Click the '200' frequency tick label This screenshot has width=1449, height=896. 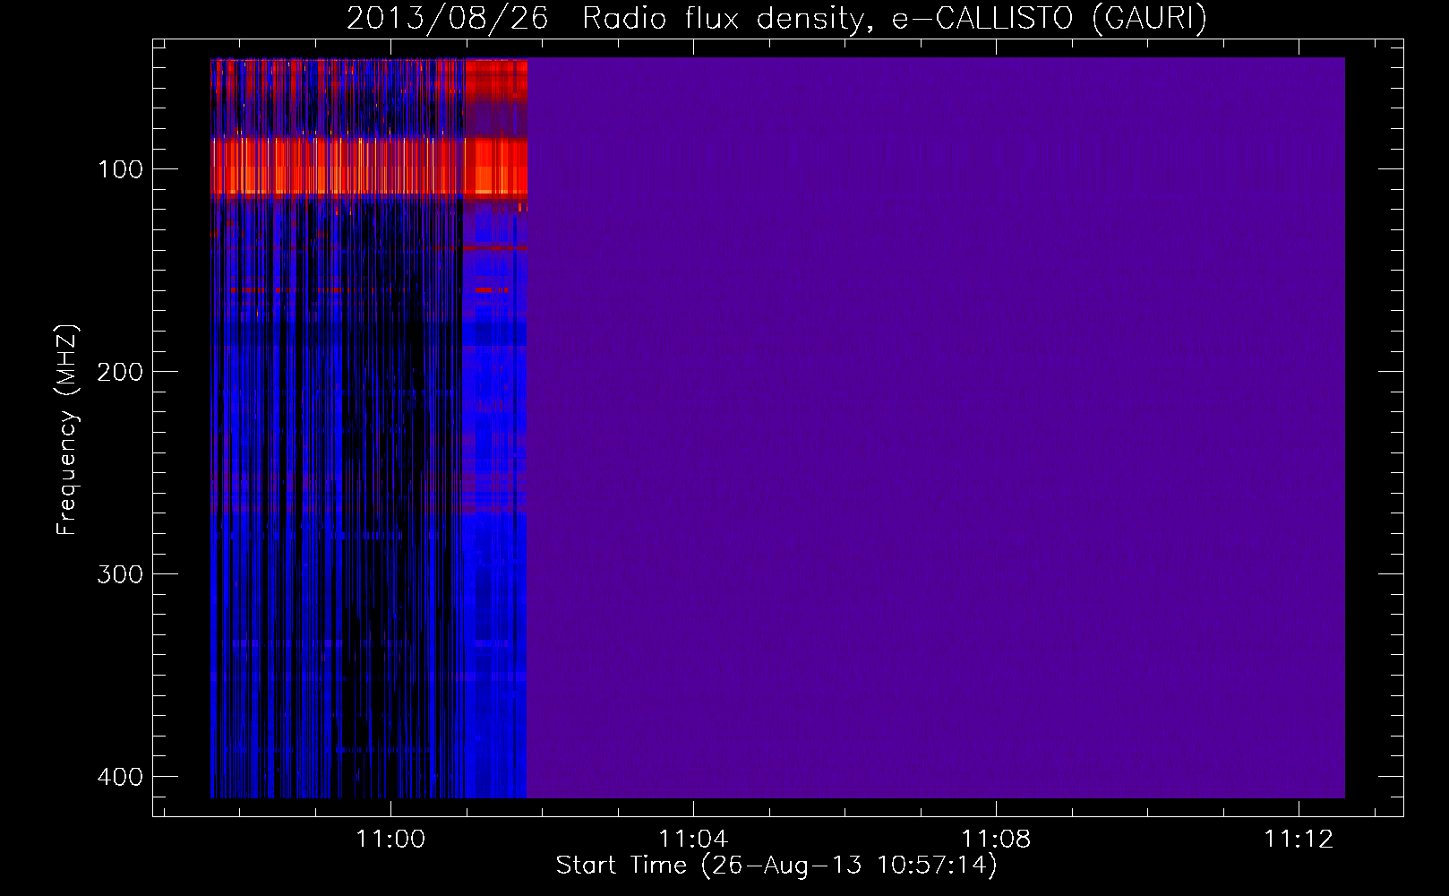coord(120,372)
